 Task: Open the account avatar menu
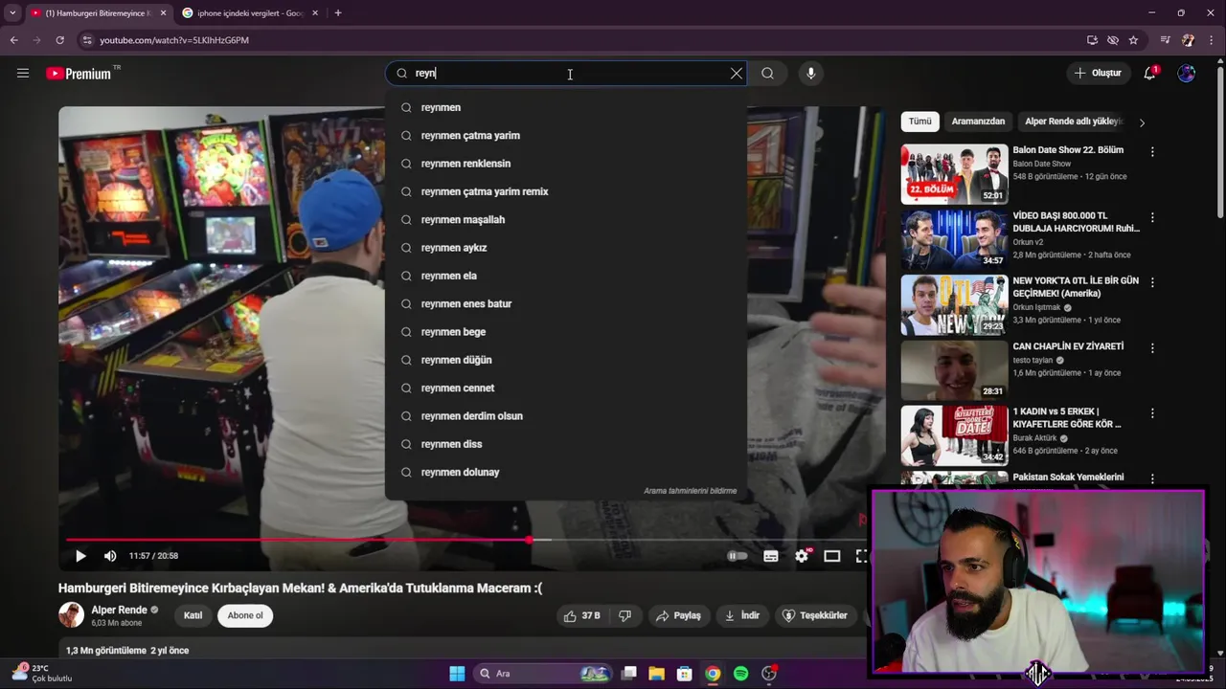point(1187,73)
